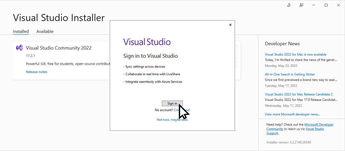Screen dimensions: 345x151
Task: Choose Not now, maybe later link
Action: coord(172,120)
